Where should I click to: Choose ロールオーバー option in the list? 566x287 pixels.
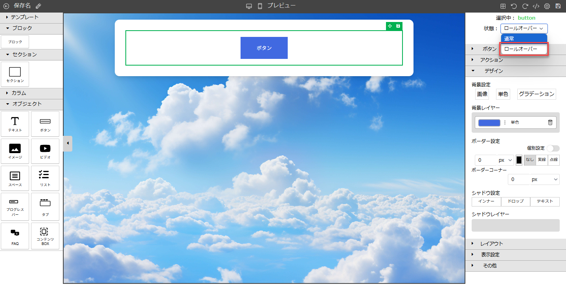524,49
